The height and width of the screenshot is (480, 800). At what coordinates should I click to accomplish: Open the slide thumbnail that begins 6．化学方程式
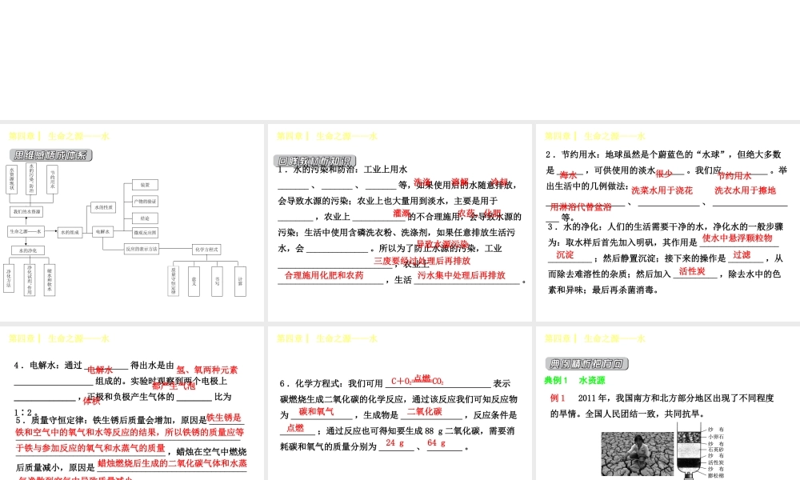click(x=399, y=403)
